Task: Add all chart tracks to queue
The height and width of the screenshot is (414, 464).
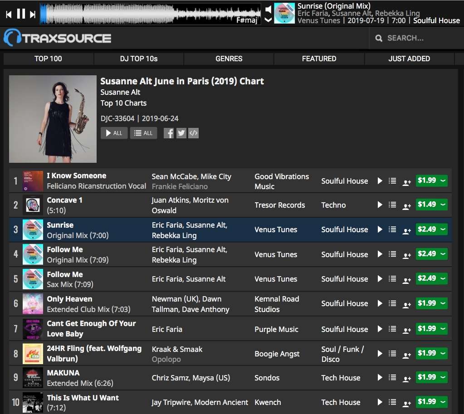Action: (x=143, y=133)
